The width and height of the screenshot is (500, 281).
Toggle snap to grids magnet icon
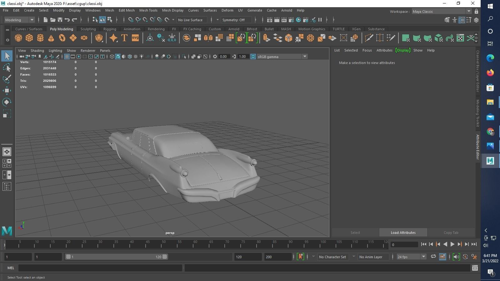pyautogui.click(x=131, y=20)
